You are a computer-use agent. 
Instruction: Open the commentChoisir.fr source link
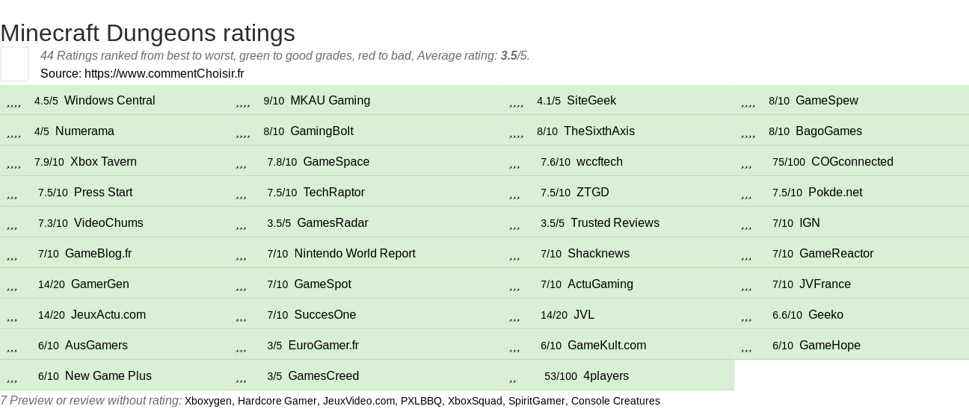[x=164, y=73]
